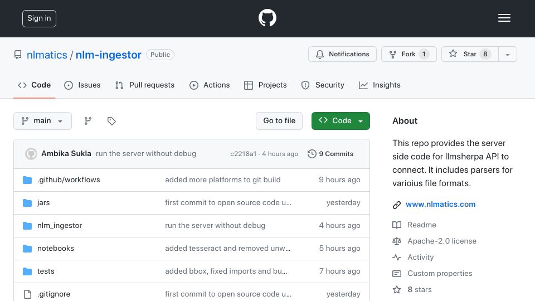Open the jars folder
Image resolution: width=535 pixels, height=301 pixels.
[43, 202]
